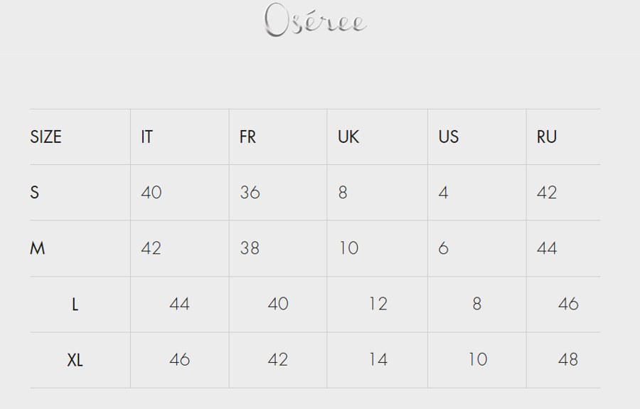Select US value 6 in M row
Image resolution: width=640 pixels, height=409 pixels.
(x=443, y=248)
